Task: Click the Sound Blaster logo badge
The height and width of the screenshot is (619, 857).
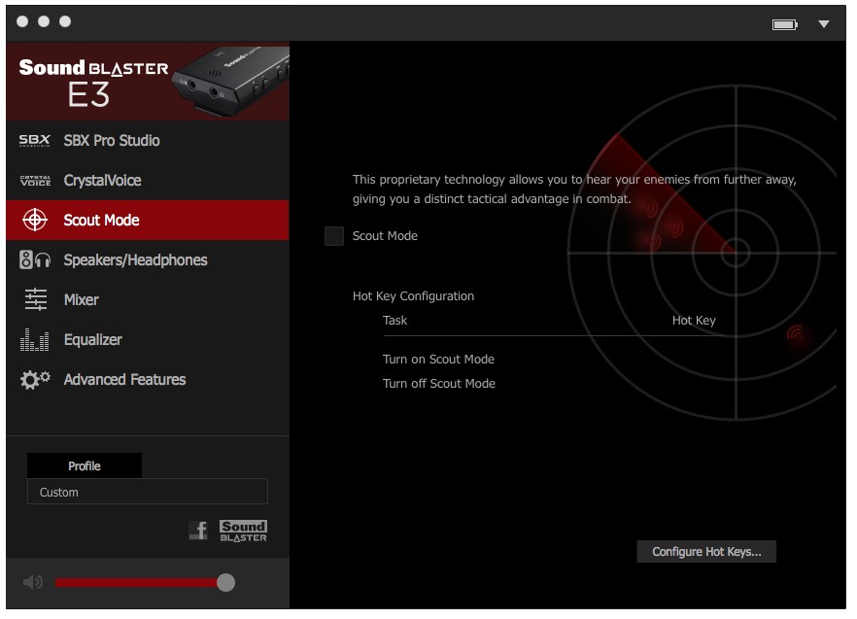Action: [x=243, y=531]
